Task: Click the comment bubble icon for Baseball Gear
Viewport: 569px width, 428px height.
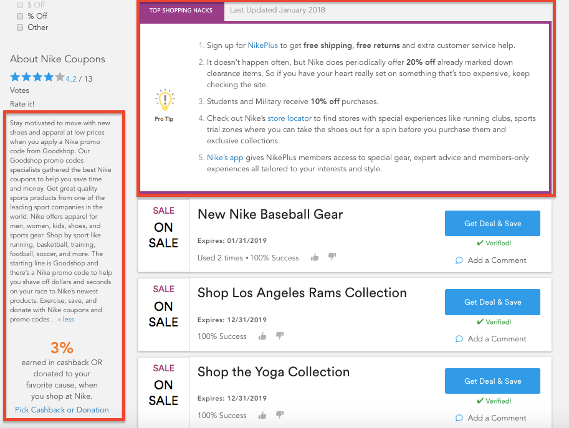Action: click(x=459, y=260)
